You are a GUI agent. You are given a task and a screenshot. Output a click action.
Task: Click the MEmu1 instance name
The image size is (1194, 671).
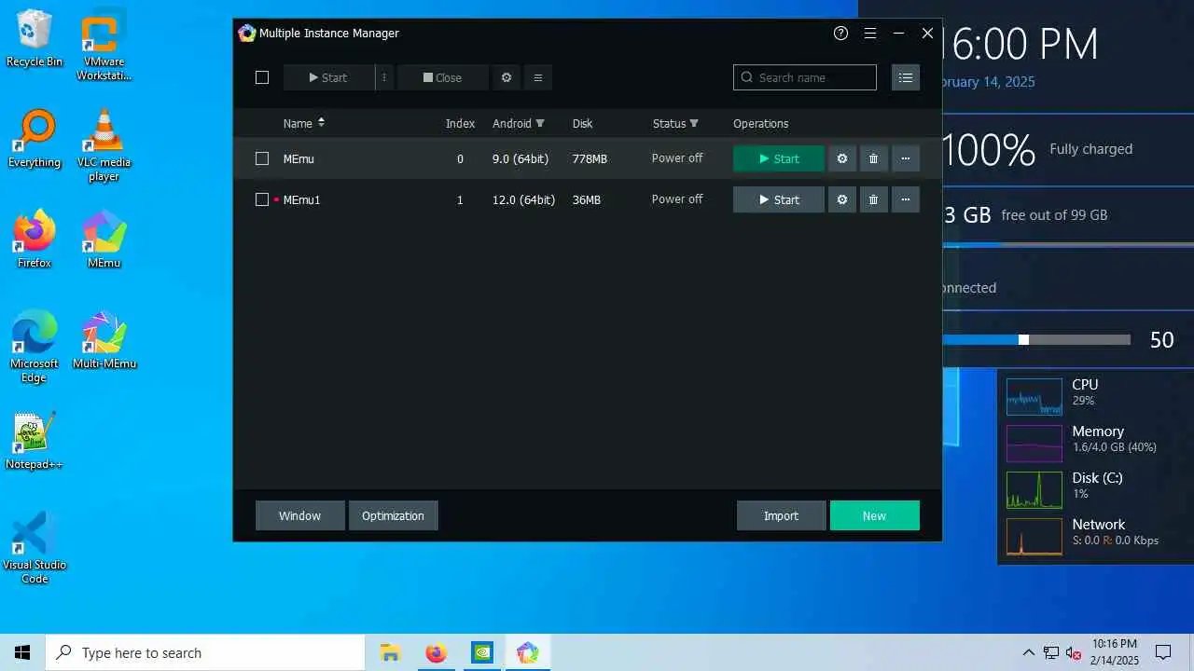301,199
